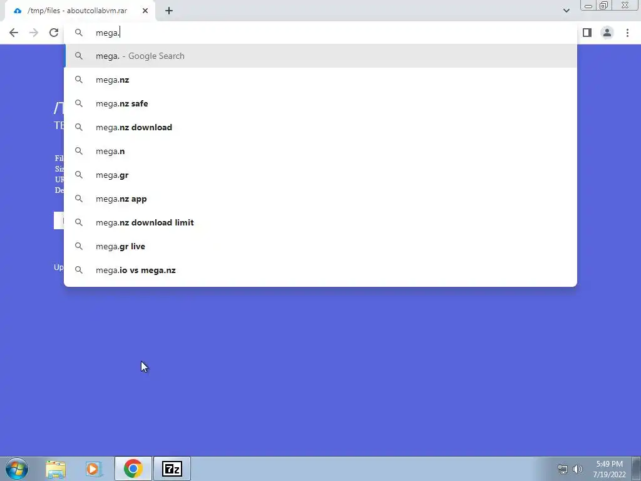Open Chrome's three-dot menu
The image size is (641, 481).
click(627, 33)
